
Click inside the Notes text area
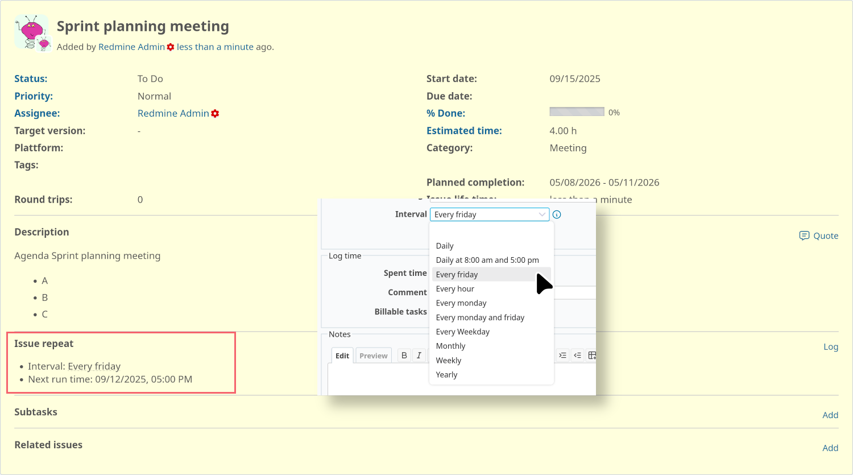462,379
